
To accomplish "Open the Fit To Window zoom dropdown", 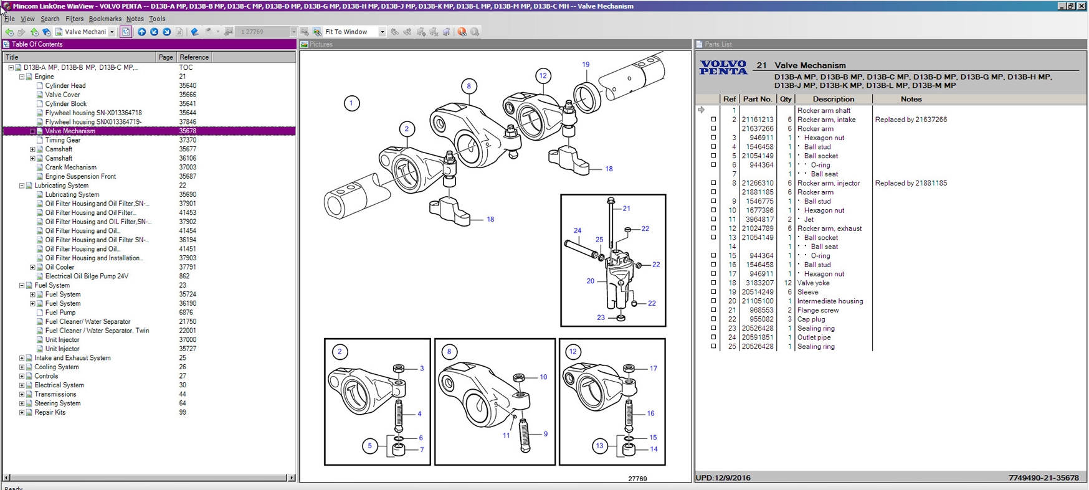I will [x=382, y=32].
